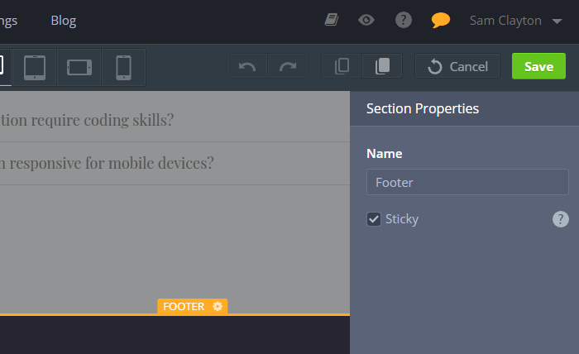
Task: Show help for Sticky option
Action: click(x=561, y=219)
